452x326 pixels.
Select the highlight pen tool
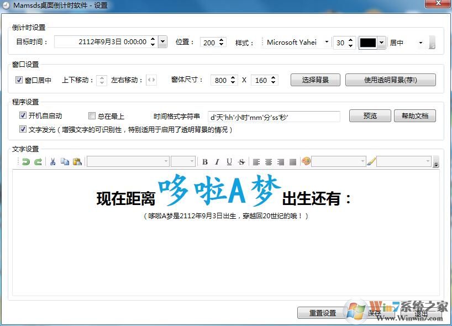[371, 161]
